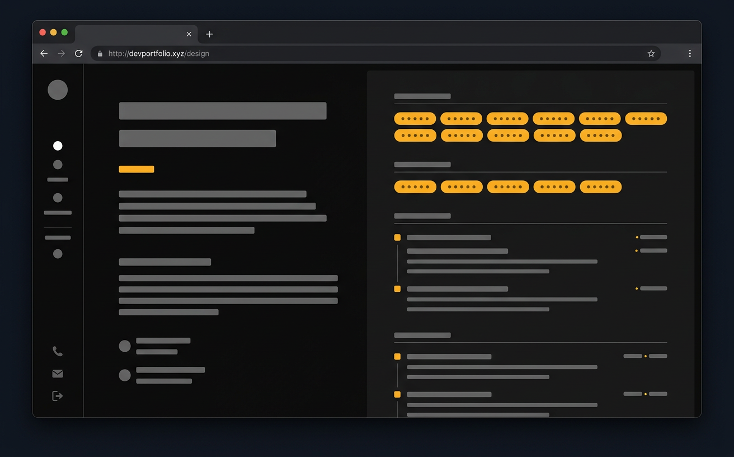Open the browser three-dot menu
The width and height of the screenshot is (734, 457).
point(690,53)
